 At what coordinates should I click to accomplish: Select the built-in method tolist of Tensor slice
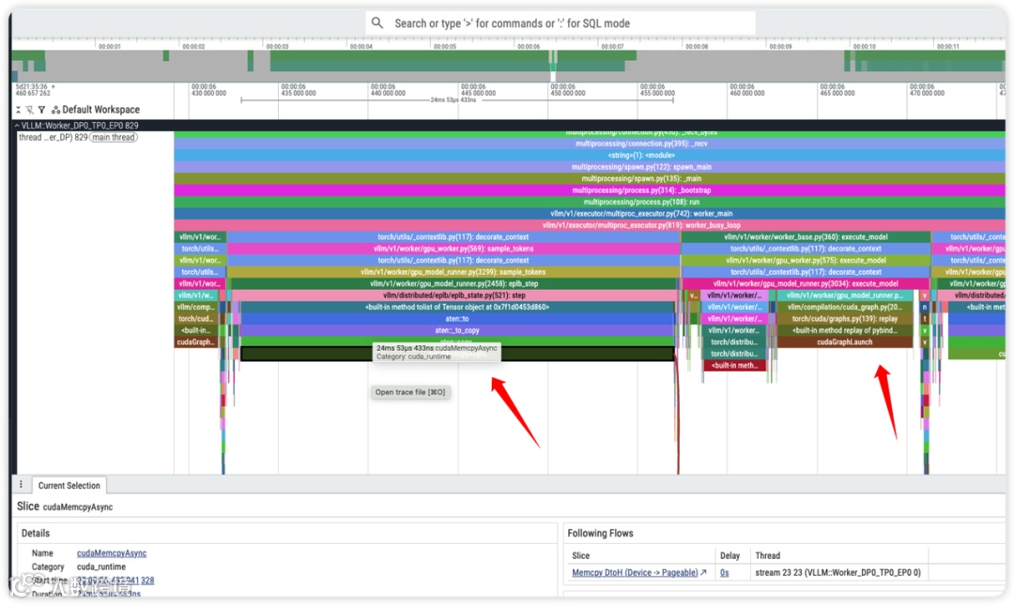click(456, 307)
